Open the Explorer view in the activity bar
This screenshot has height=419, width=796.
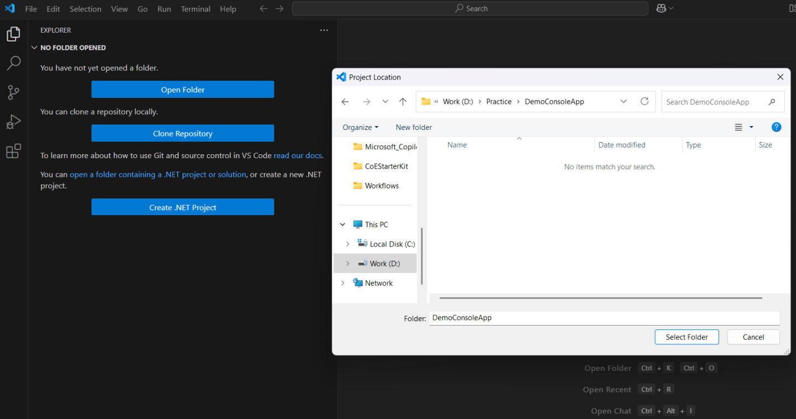(13, 34)
